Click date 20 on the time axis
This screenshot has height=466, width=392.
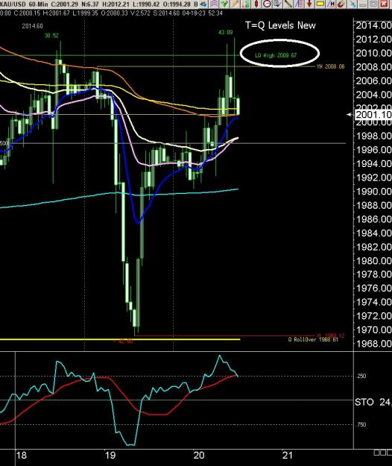199,455
